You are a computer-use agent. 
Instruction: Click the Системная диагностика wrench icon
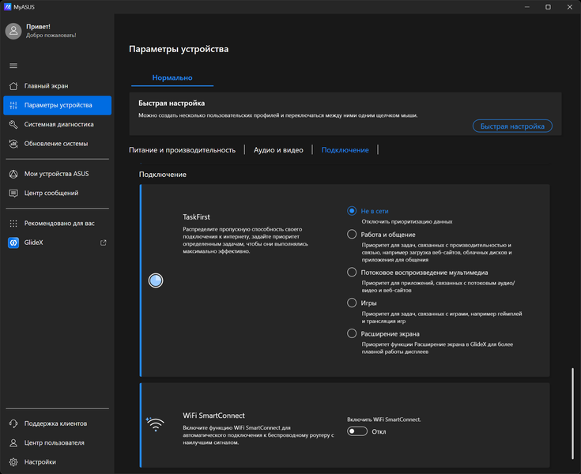click(x=13, y=124)
